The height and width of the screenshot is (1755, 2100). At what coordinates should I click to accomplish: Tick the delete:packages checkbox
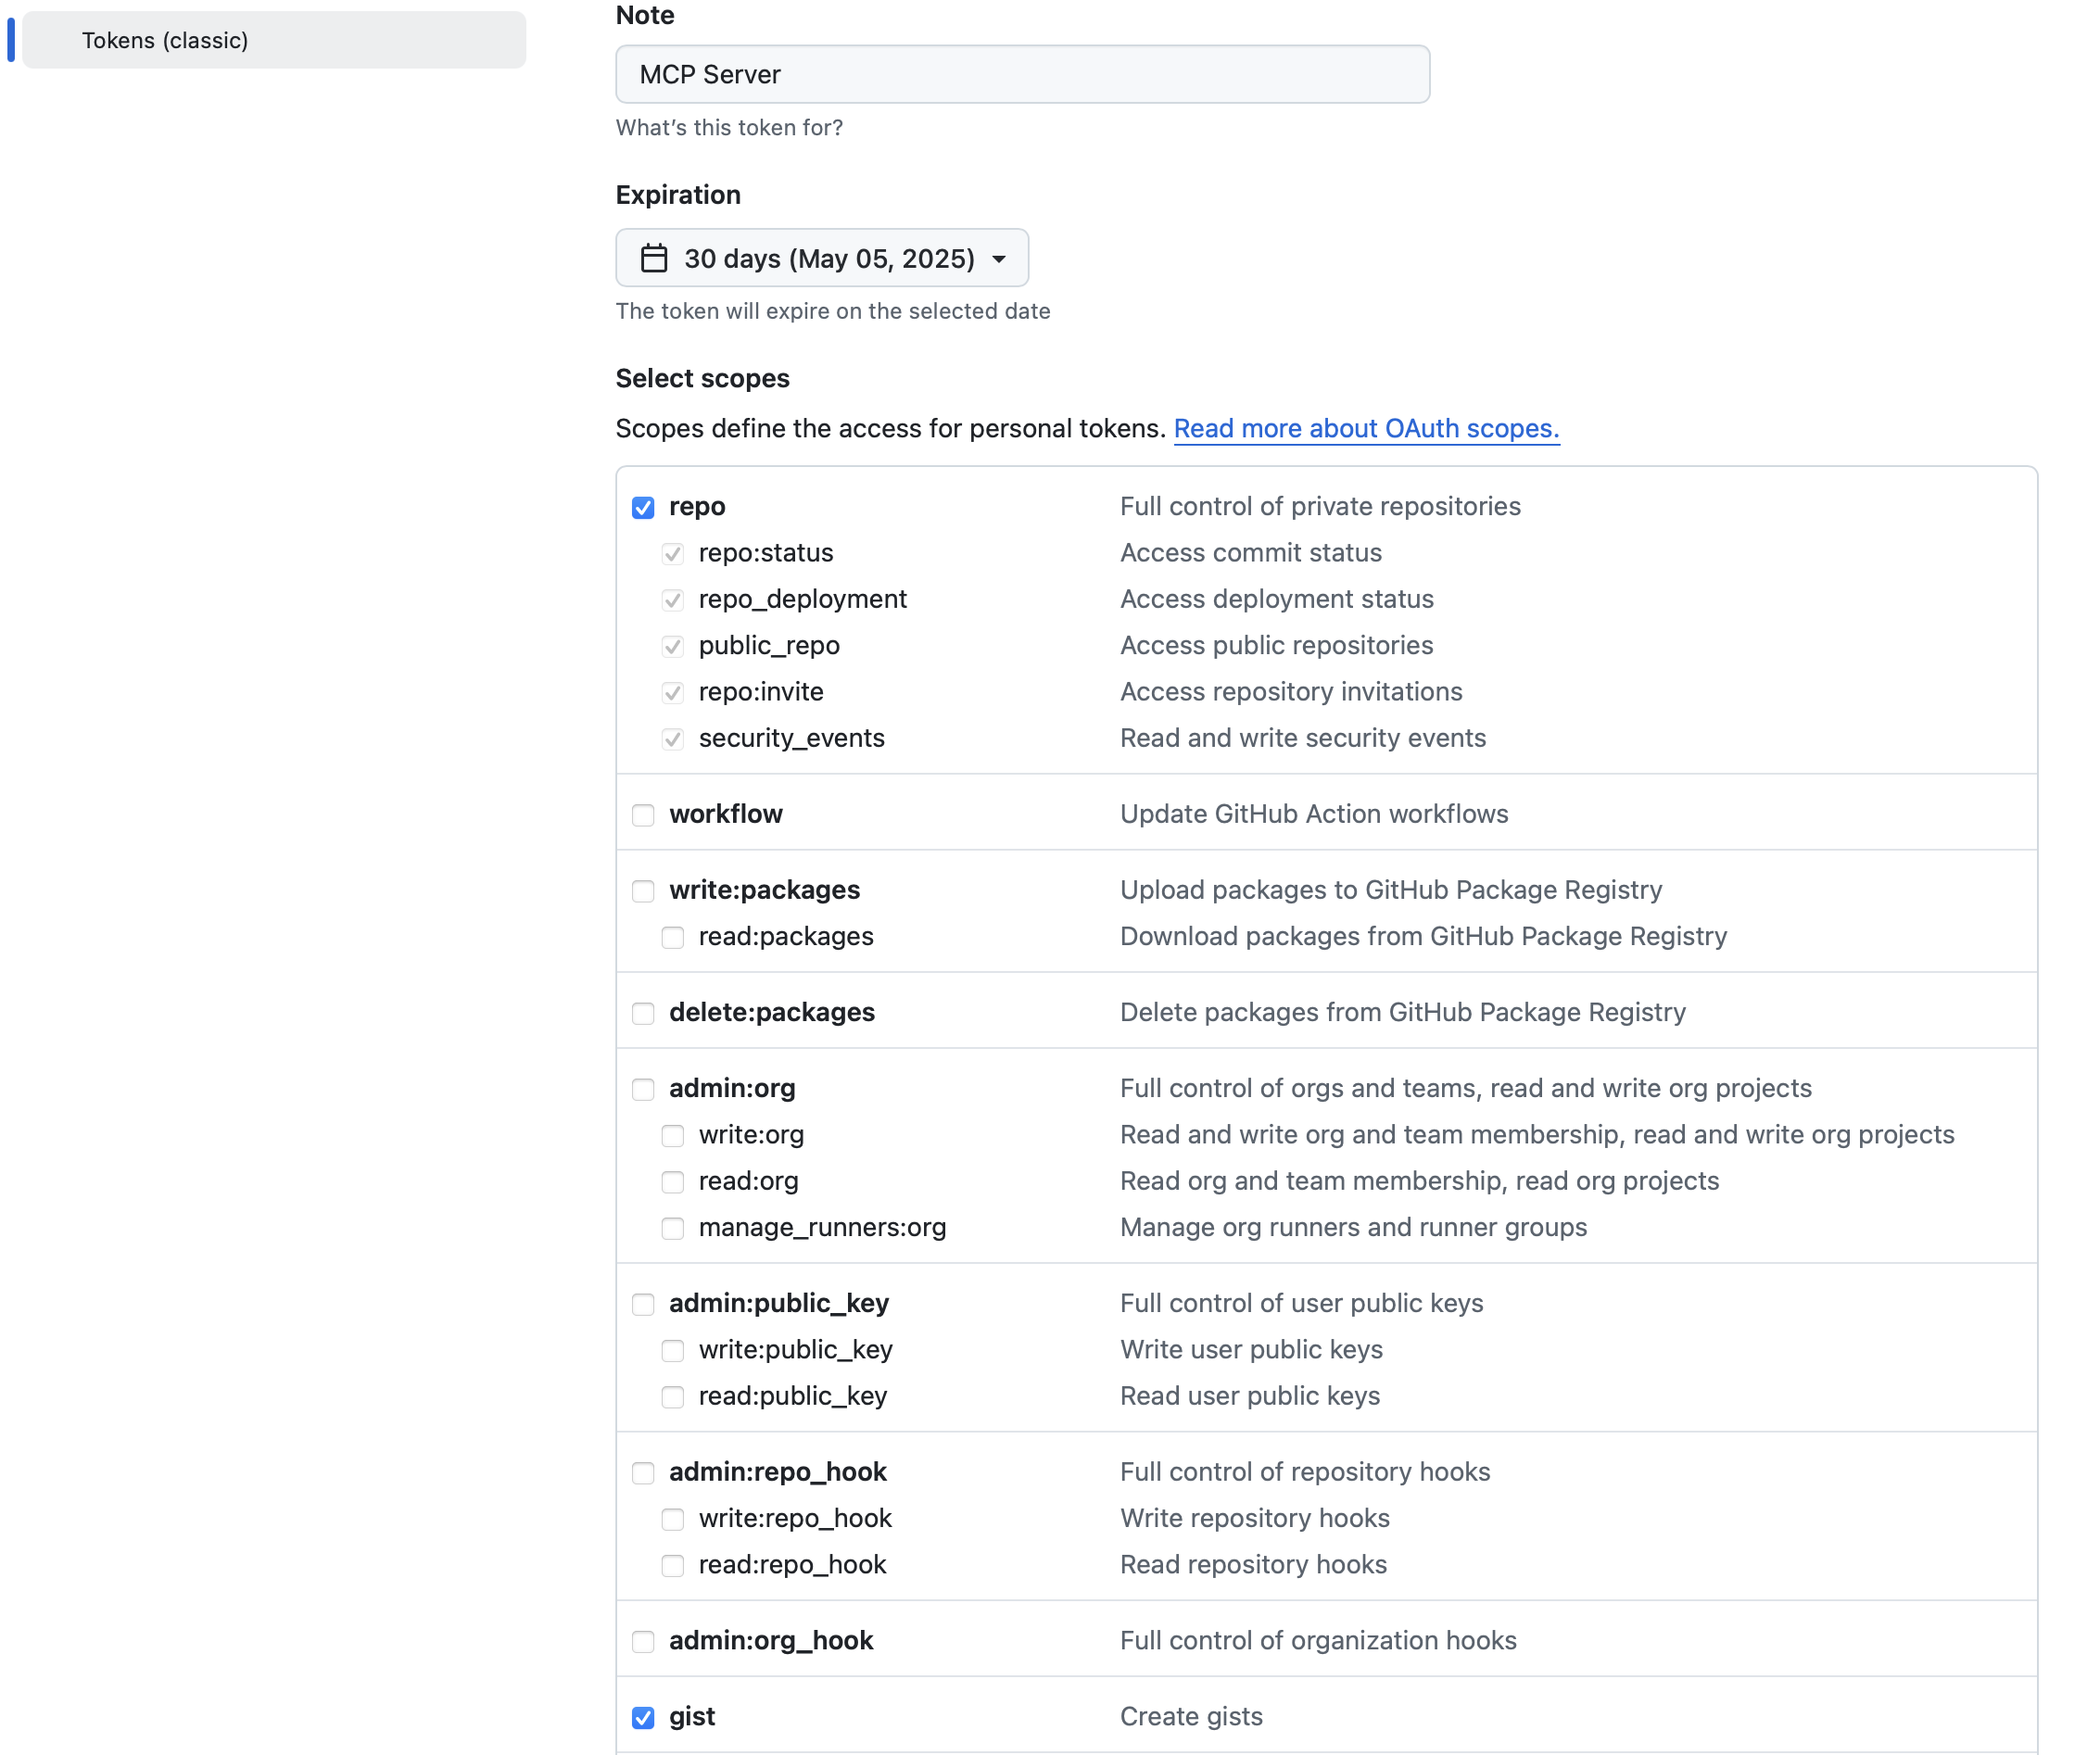(x=643, y=1013)
